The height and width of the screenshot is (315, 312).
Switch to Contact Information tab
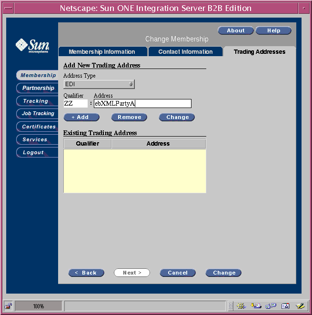185,52
